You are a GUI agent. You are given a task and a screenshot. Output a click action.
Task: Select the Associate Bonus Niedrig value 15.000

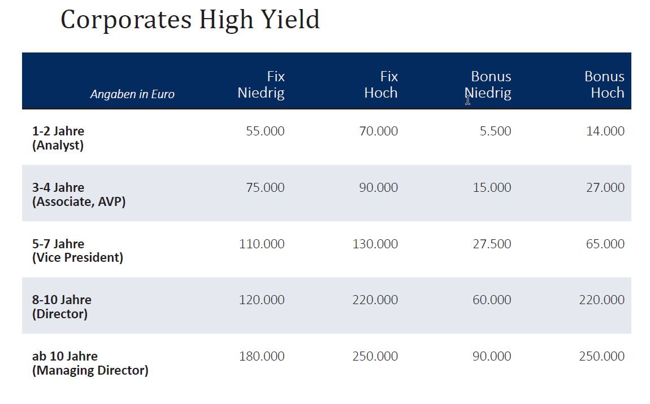tap(492, 188)
